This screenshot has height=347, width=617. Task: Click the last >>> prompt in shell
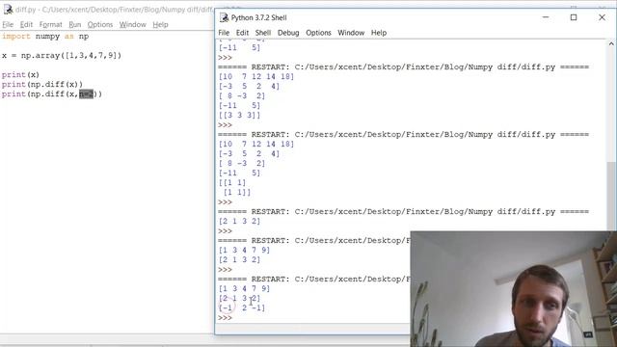225,317
